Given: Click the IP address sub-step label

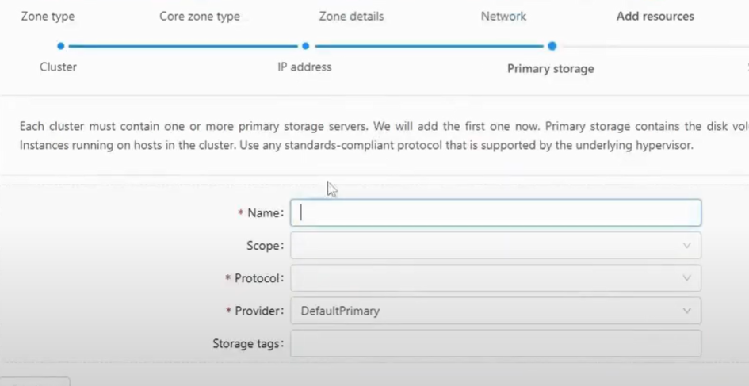Looking at the screenshot, I should (304, 67).
